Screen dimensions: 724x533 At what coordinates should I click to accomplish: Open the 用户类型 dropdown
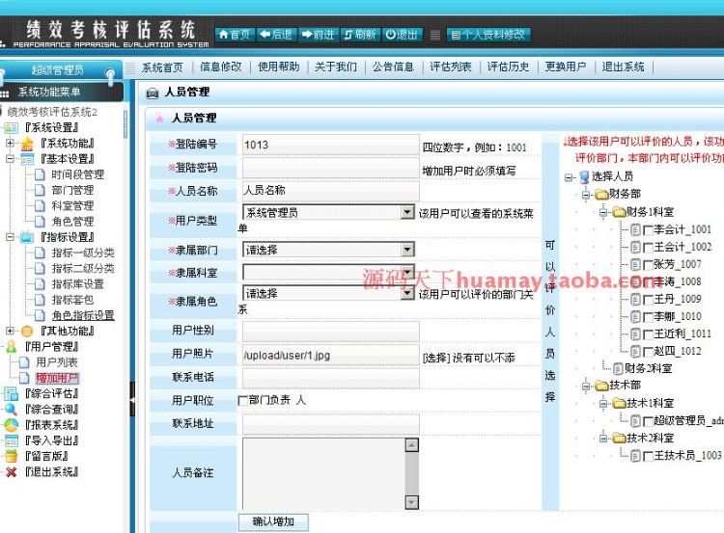pyautogui.click(x=328, y=212)
